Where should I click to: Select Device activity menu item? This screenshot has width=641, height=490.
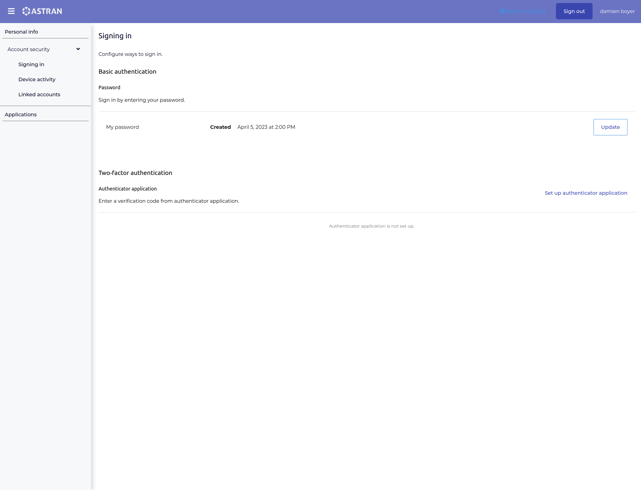[37, 79]
